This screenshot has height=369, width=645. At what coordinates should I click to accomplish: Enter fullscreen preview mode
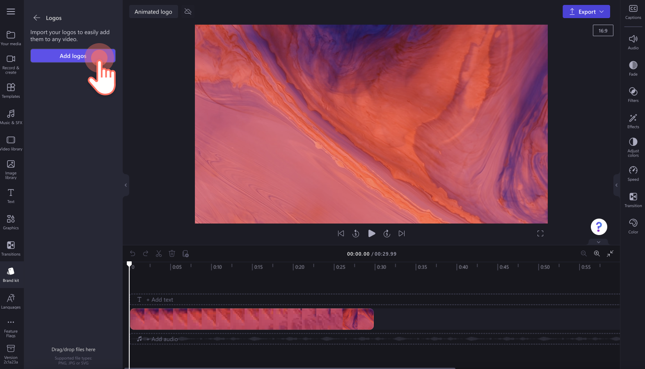[x=540, y=233]
